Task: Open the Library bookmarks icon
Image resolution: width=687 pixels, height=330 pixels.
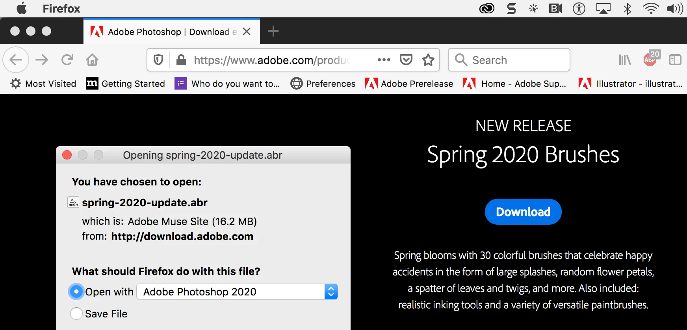Action: pos(625,60)
